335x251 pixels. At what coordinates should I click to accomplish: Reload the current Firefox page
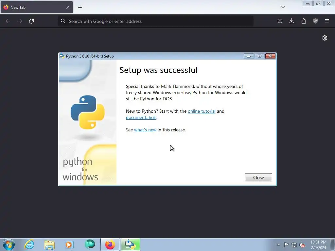coord(31,21)
